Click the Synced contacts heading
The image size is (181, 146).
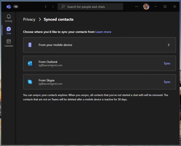[x=58, y=19]
